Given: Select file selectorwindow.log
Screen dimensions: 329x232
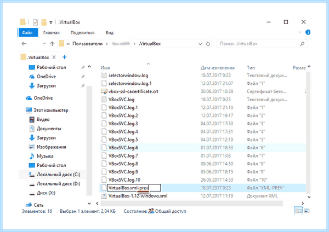Looking at the screenshot, I should 128,76.
